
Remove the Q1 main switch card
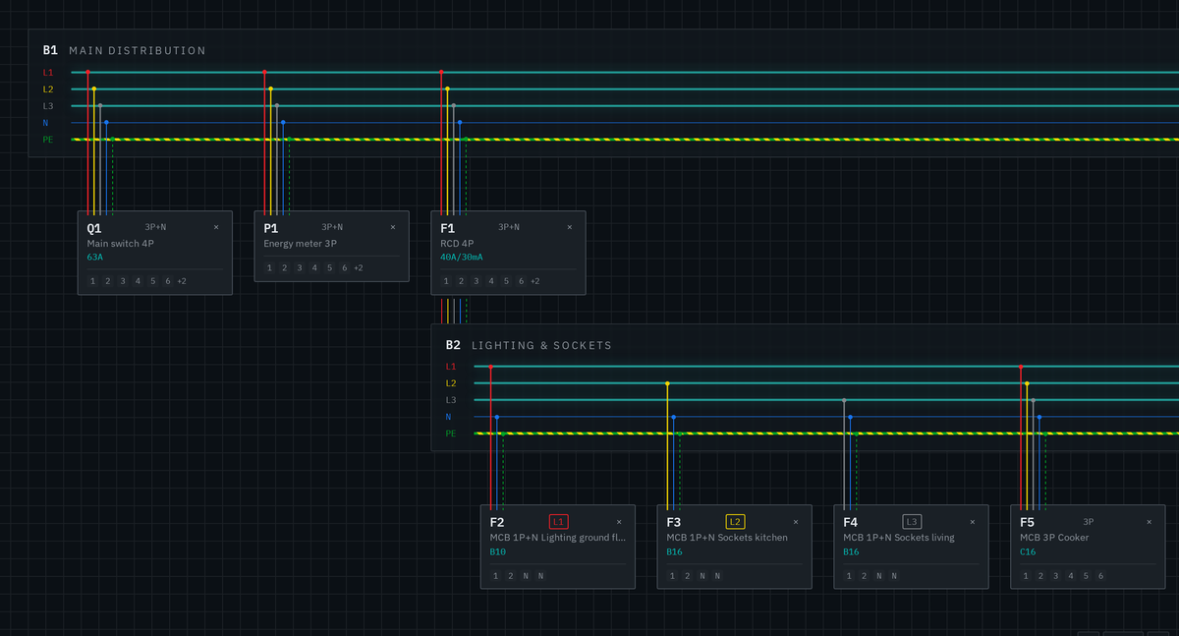(216, 227)
